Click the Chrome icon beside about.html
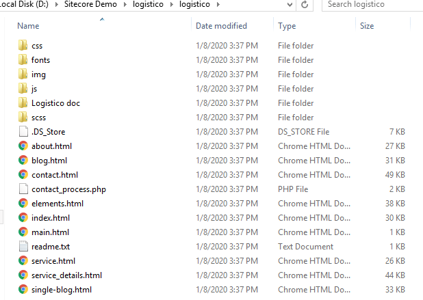This screenshot has width=423, height=300. pyautogui.click(x=23, y=146)
